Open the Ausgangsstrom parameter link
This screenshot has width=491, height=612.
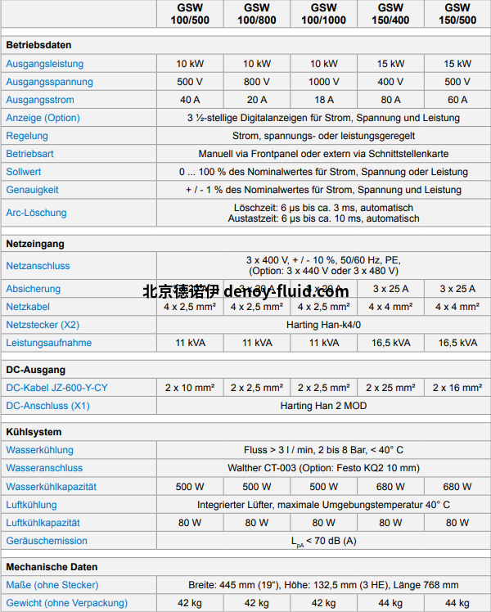point(40,100)
